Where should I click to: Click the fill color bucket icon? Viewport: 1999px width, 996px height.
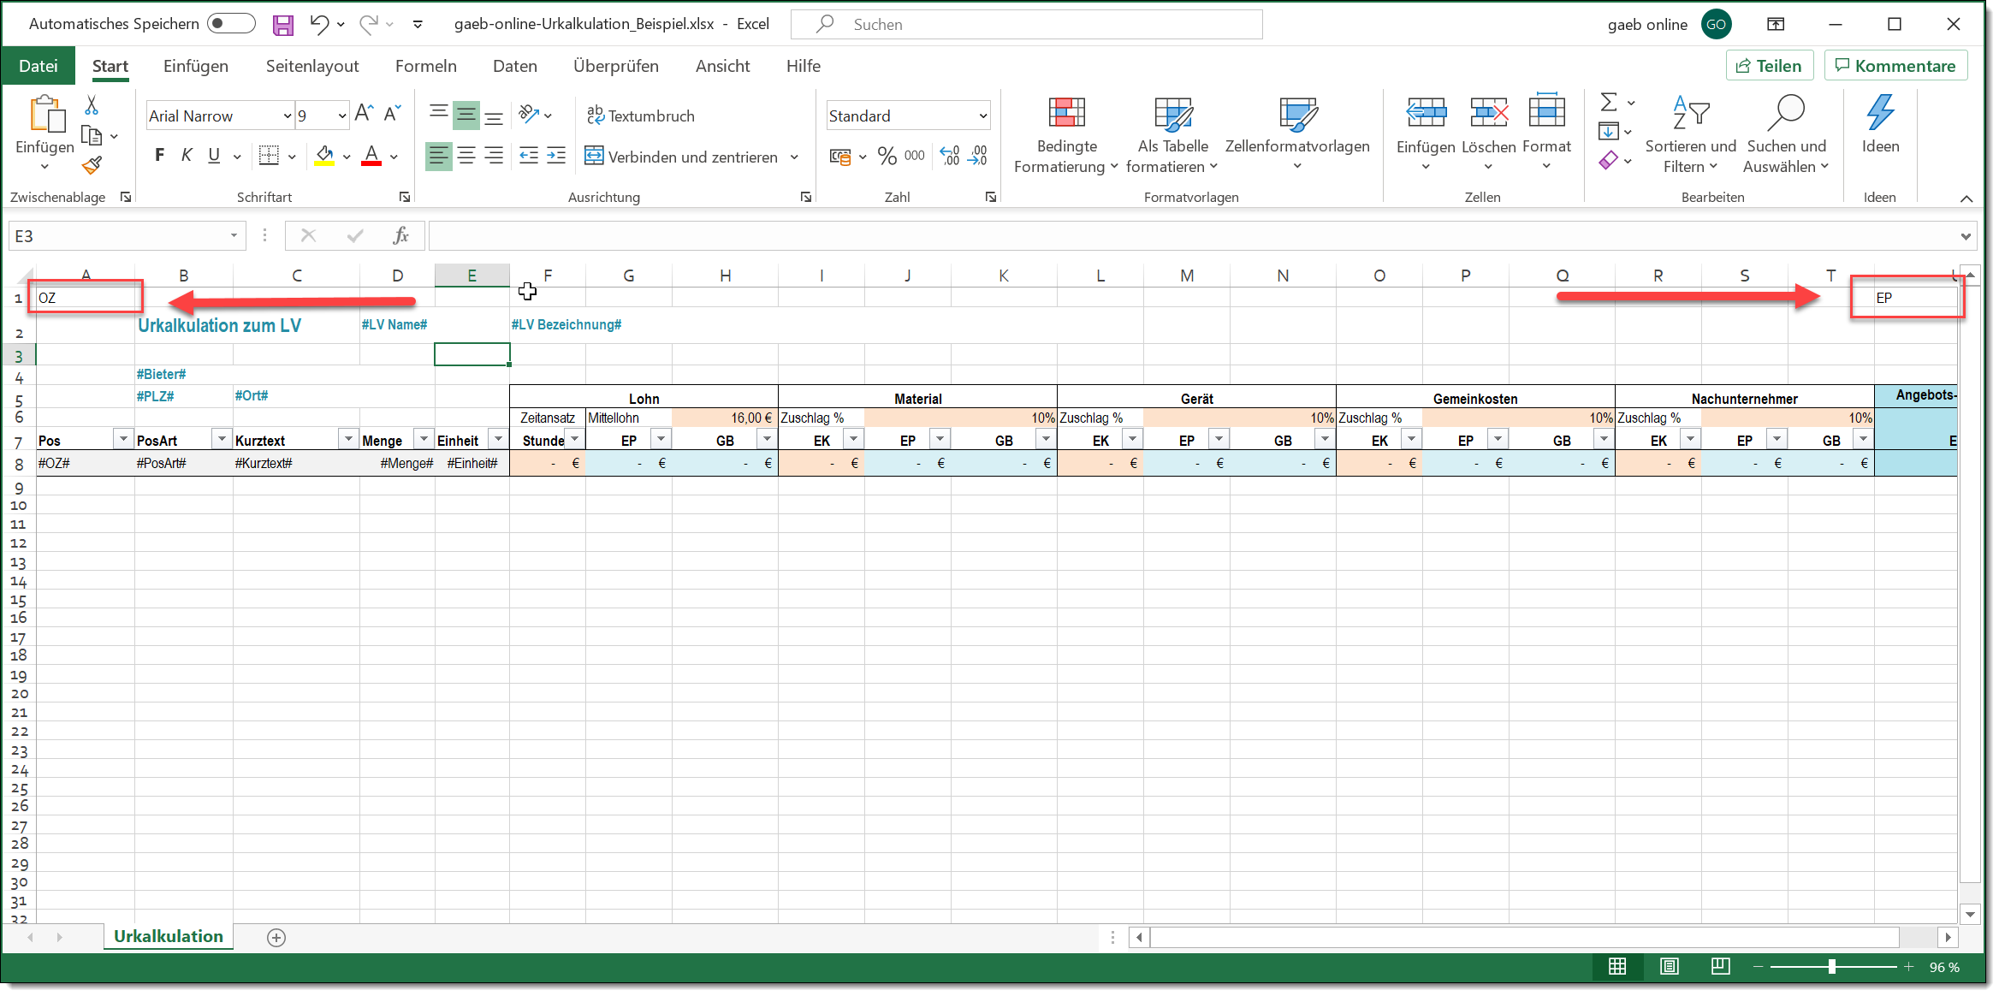point(324,156)
